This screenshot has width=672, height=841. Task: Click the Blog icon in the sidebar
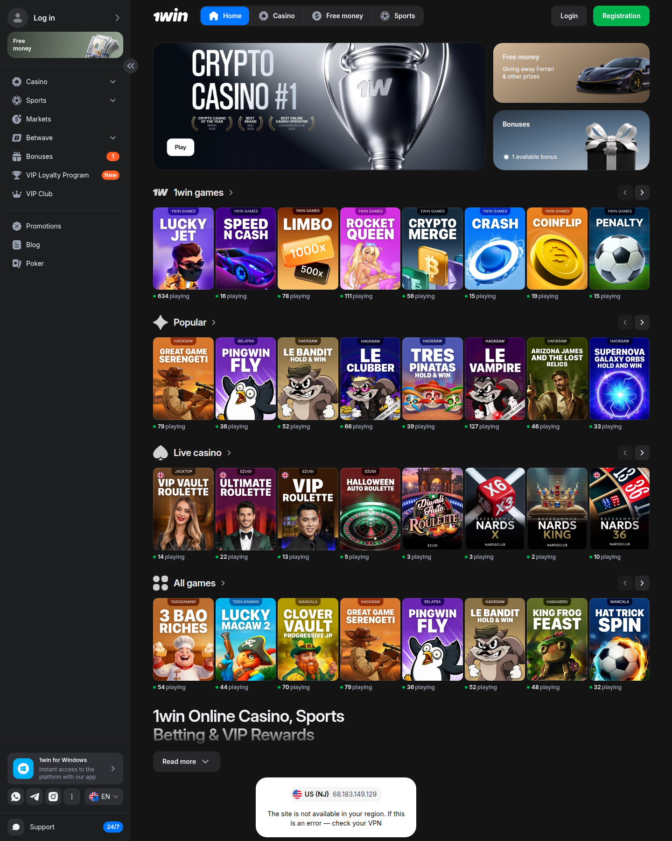click(x=17, y=245)
